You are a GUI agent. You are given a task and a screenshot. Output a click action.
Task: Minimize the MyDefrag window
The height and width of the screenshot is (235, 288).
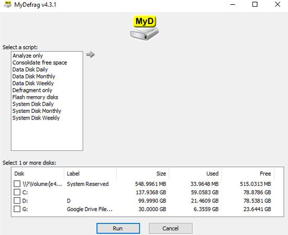232,4
